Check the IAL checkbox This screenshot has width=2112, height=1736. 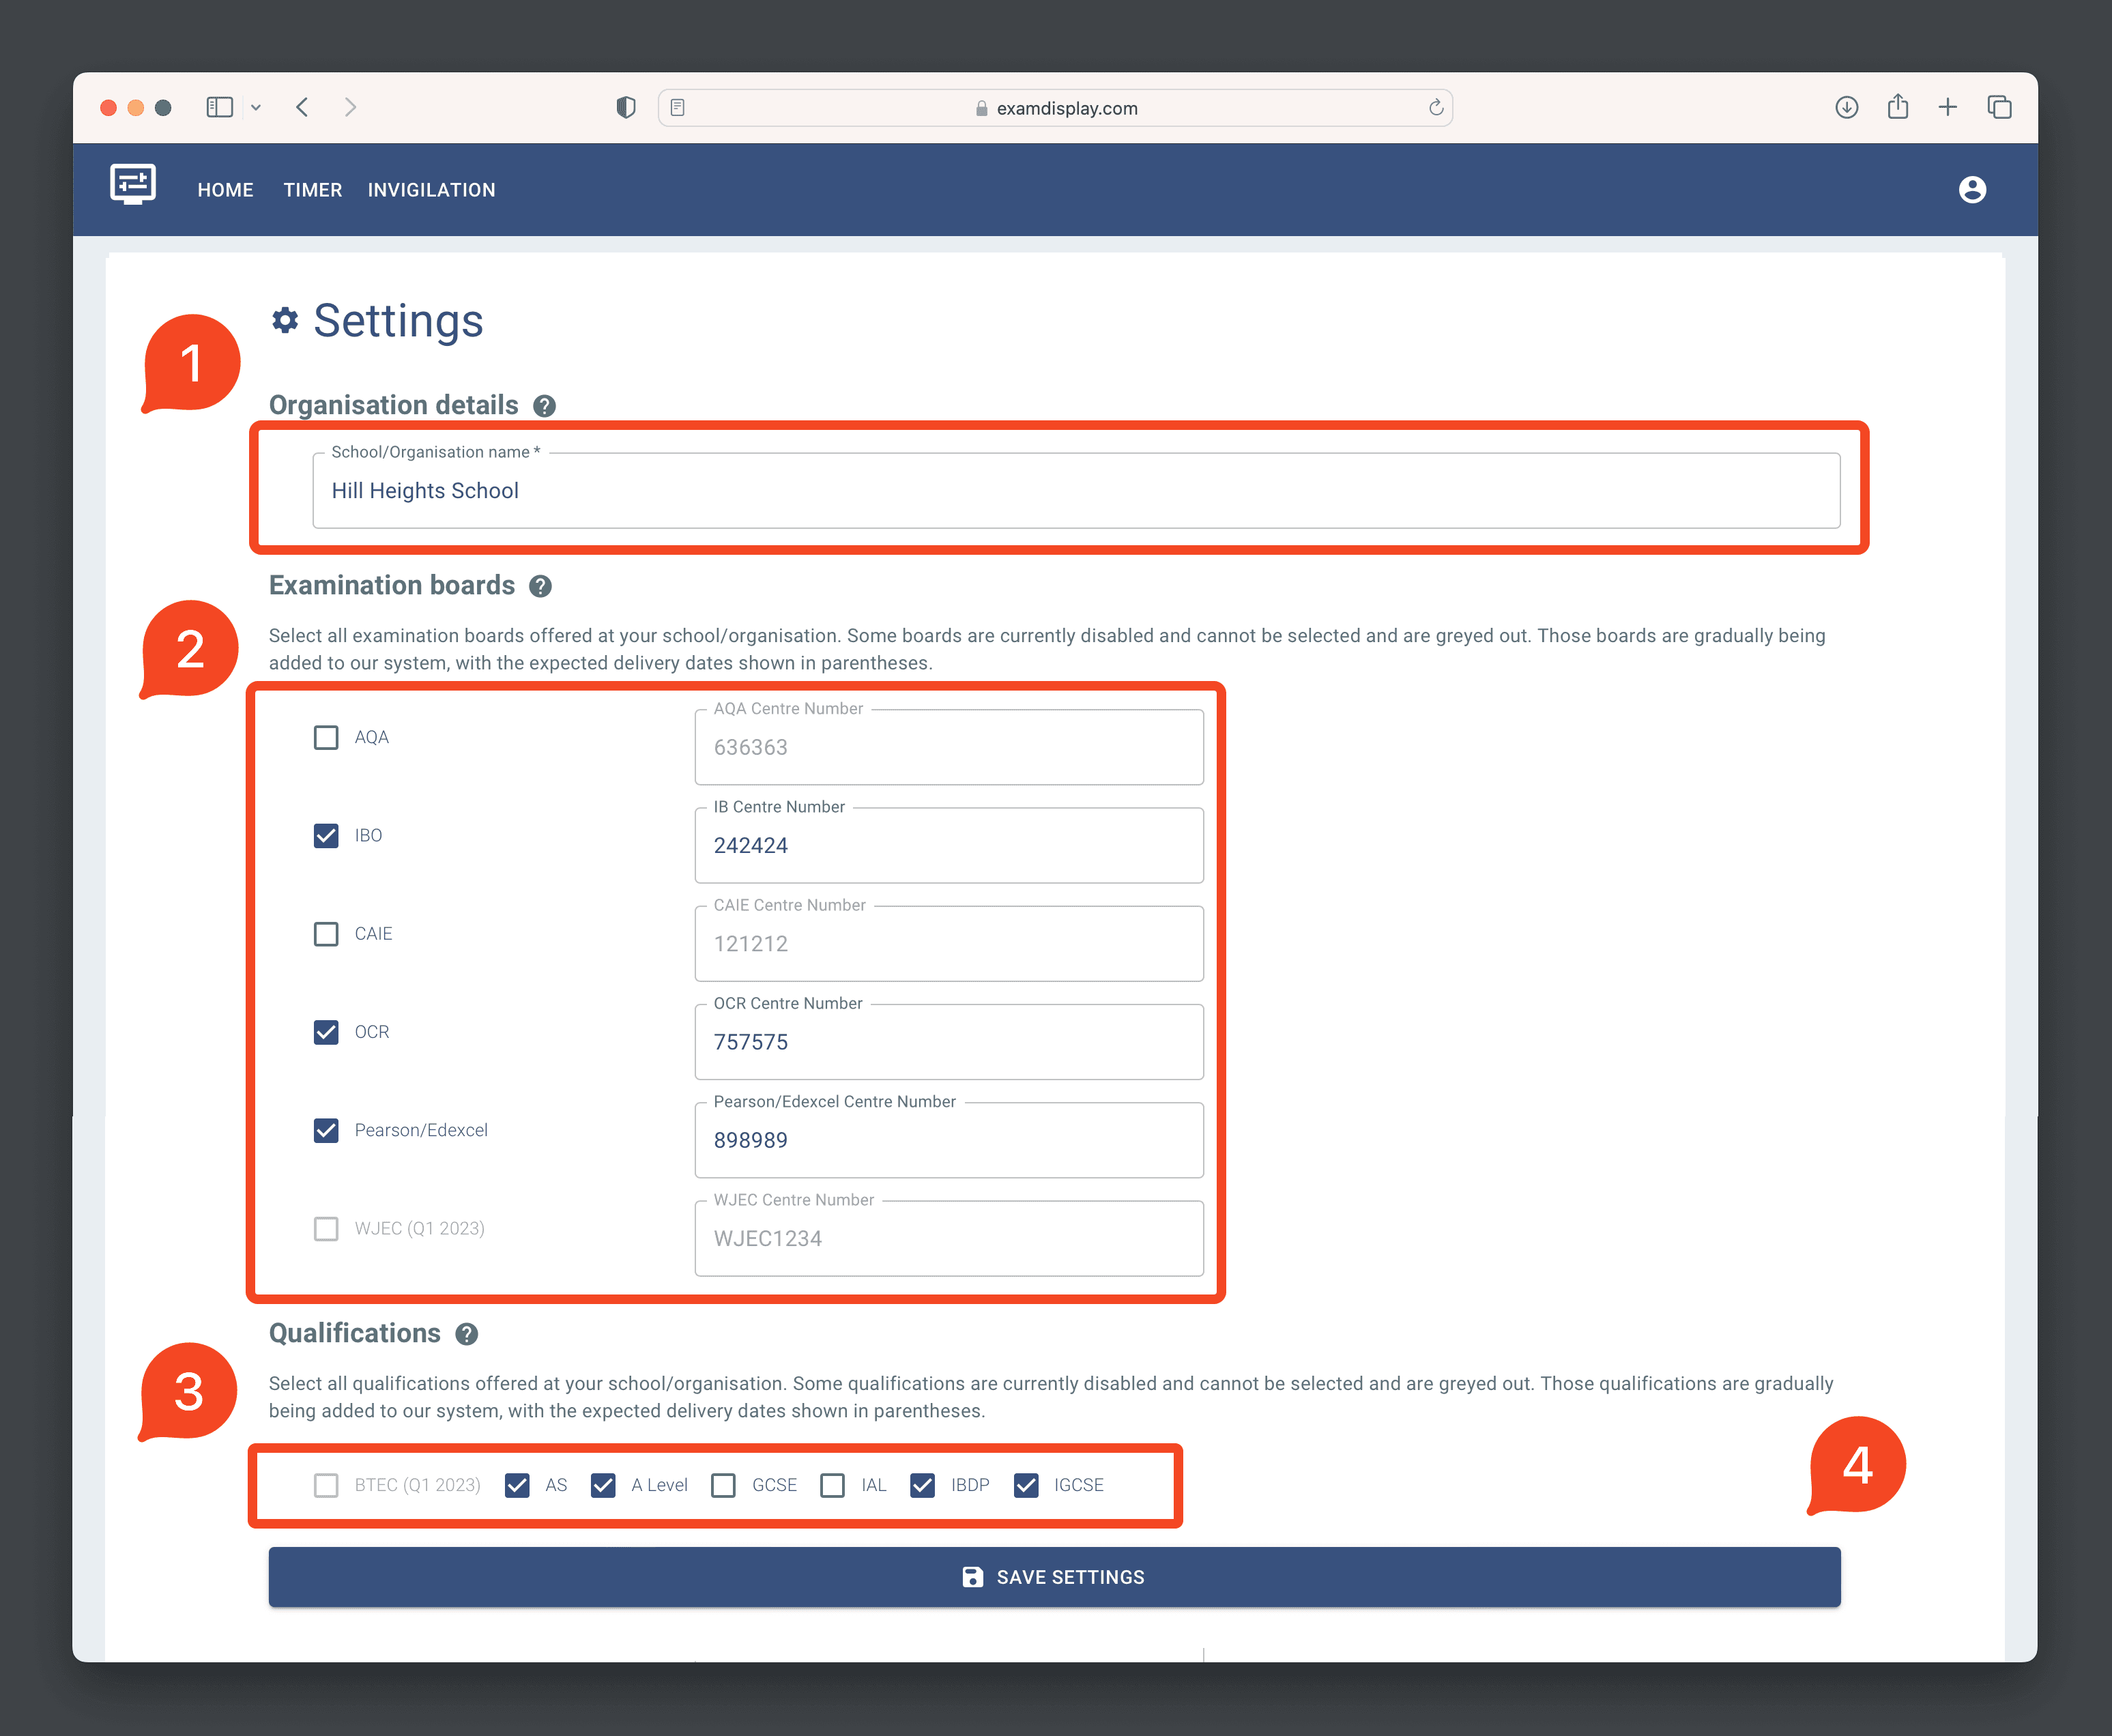coord(832,1485)
